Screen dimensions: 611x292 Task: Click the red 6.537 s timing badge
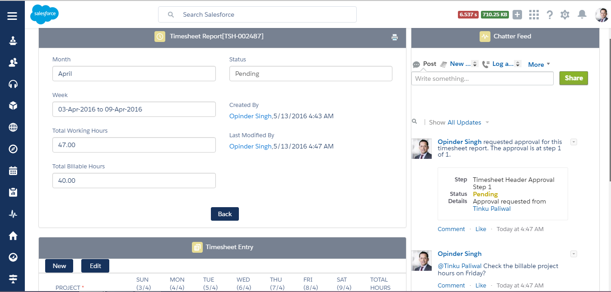coord(468,14)
